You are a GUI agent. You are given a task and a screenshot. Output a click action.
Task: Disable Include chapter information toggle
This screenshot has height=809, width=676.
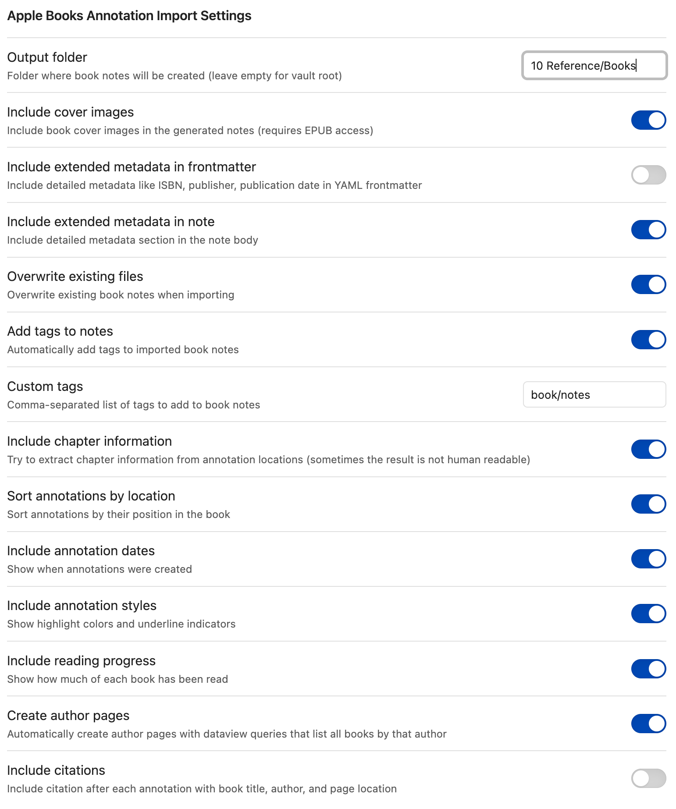click(x=648, y=449)
